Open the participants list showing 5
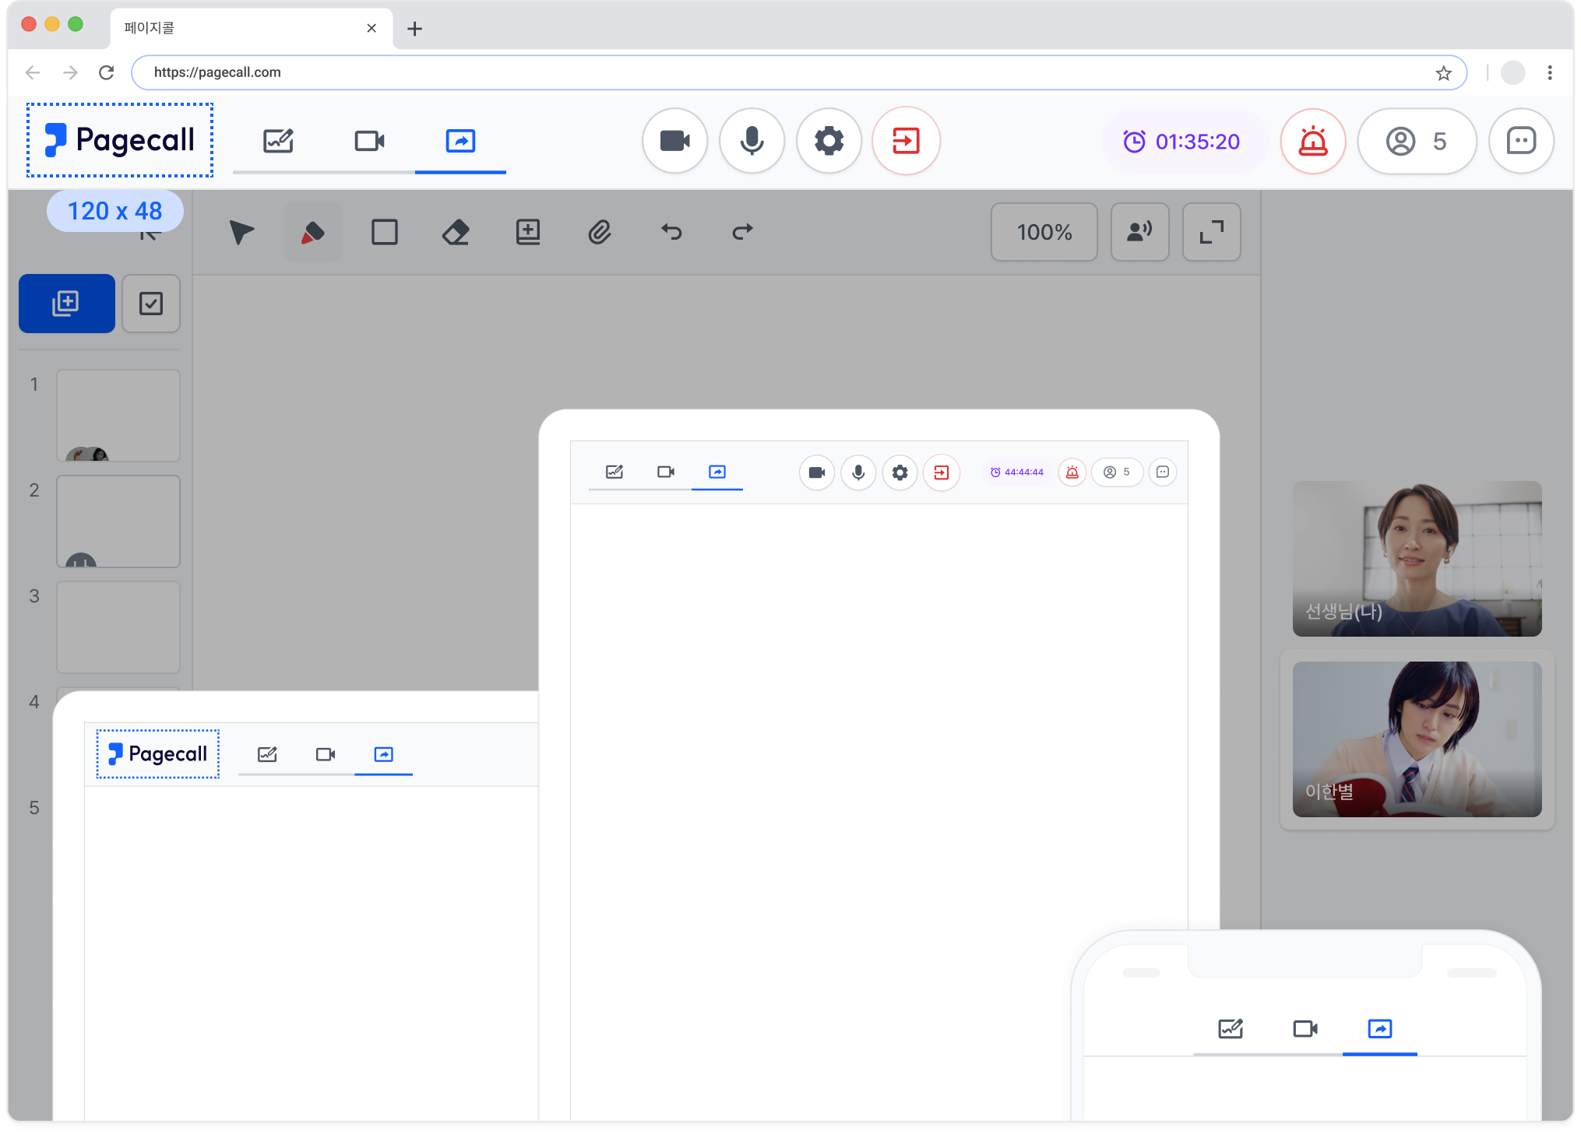This screenshot has width=1581, height=1134. click(x=1417, y=142)
